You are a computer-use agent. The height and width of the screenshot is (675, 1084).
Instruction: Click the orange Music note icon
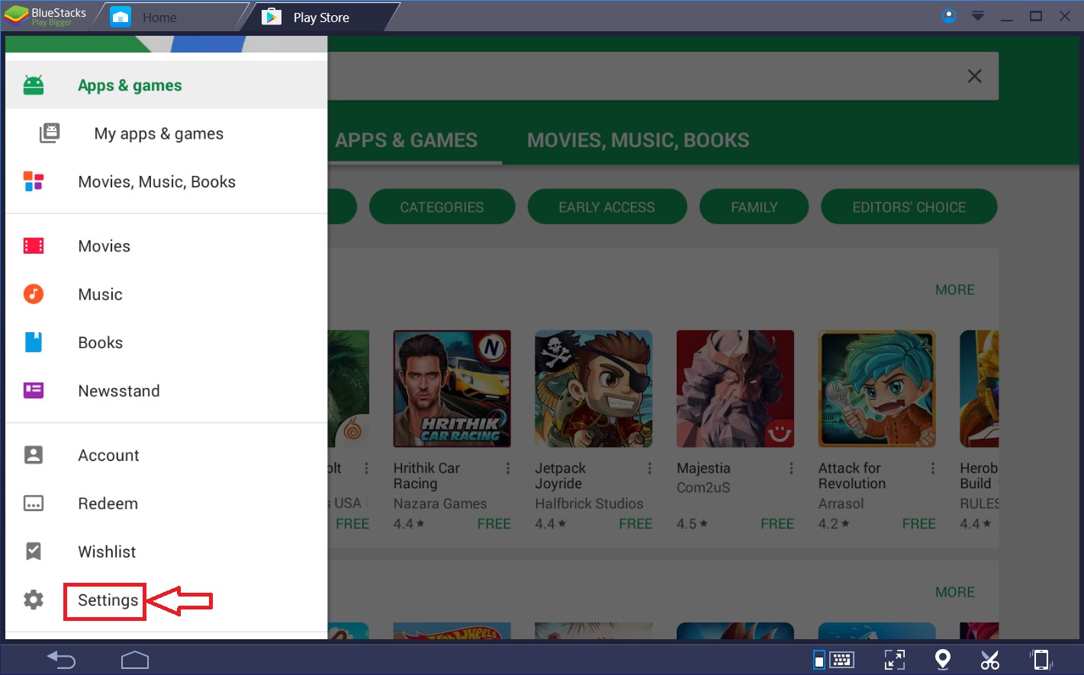34,294
